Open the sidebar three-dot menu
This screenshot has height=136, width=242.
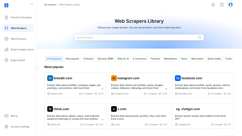[32, 4]
